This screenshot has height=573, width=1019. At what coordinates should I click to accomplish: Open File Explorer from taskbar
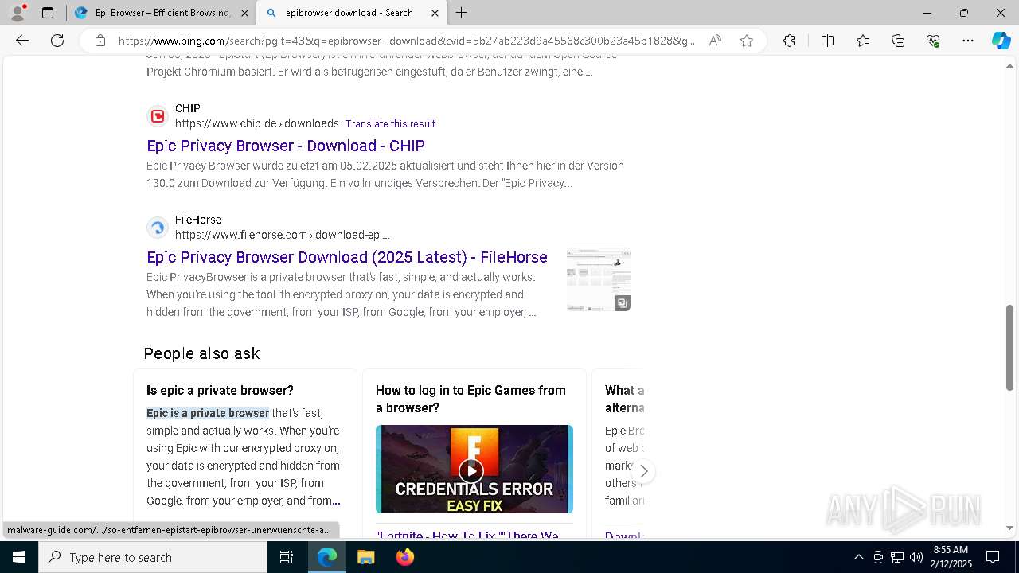click(x=365, y=557)
